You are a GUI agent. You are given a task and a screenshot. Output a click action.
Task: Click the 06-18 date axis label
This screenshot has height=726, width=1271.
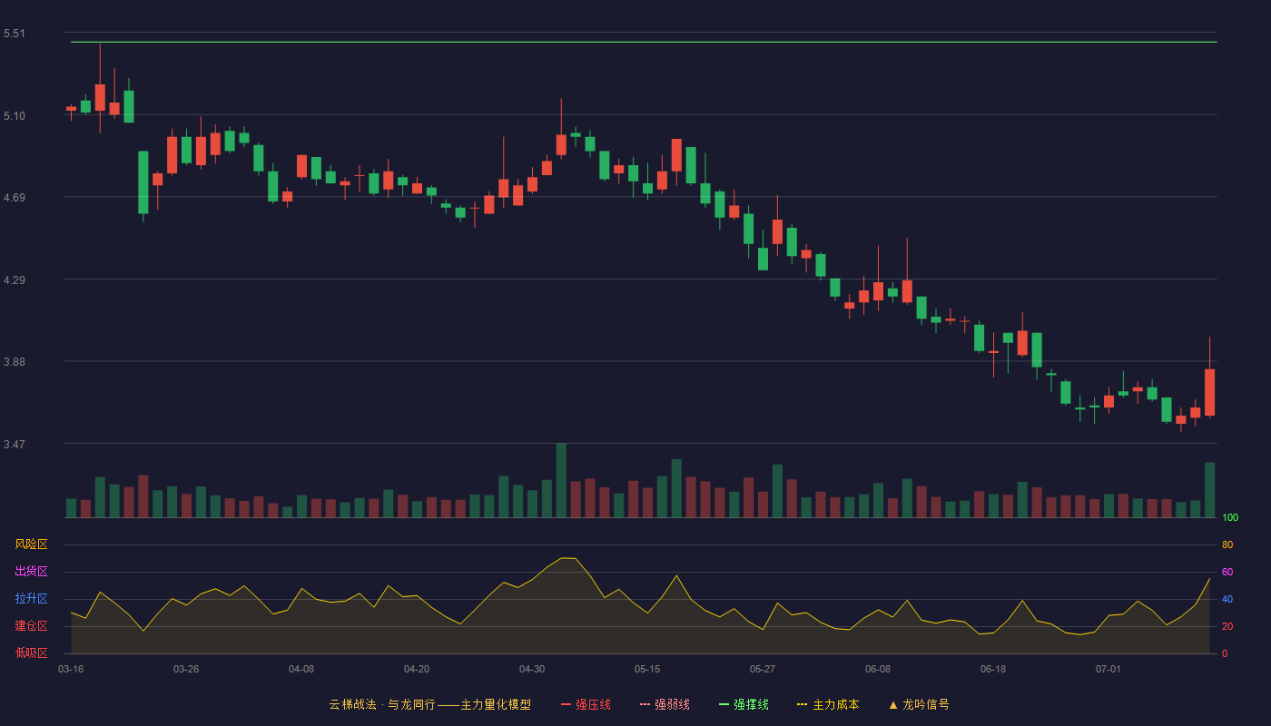pos(993,669)
